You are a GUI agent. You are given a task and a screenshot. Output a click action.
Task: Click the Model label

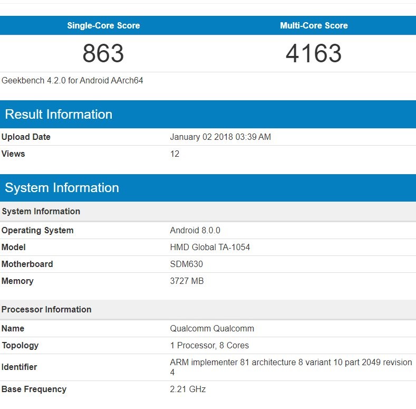click(14, 248)
